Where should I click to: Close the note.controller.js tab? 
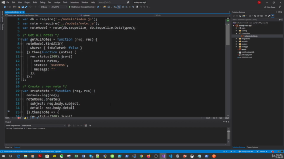(24, 12)
